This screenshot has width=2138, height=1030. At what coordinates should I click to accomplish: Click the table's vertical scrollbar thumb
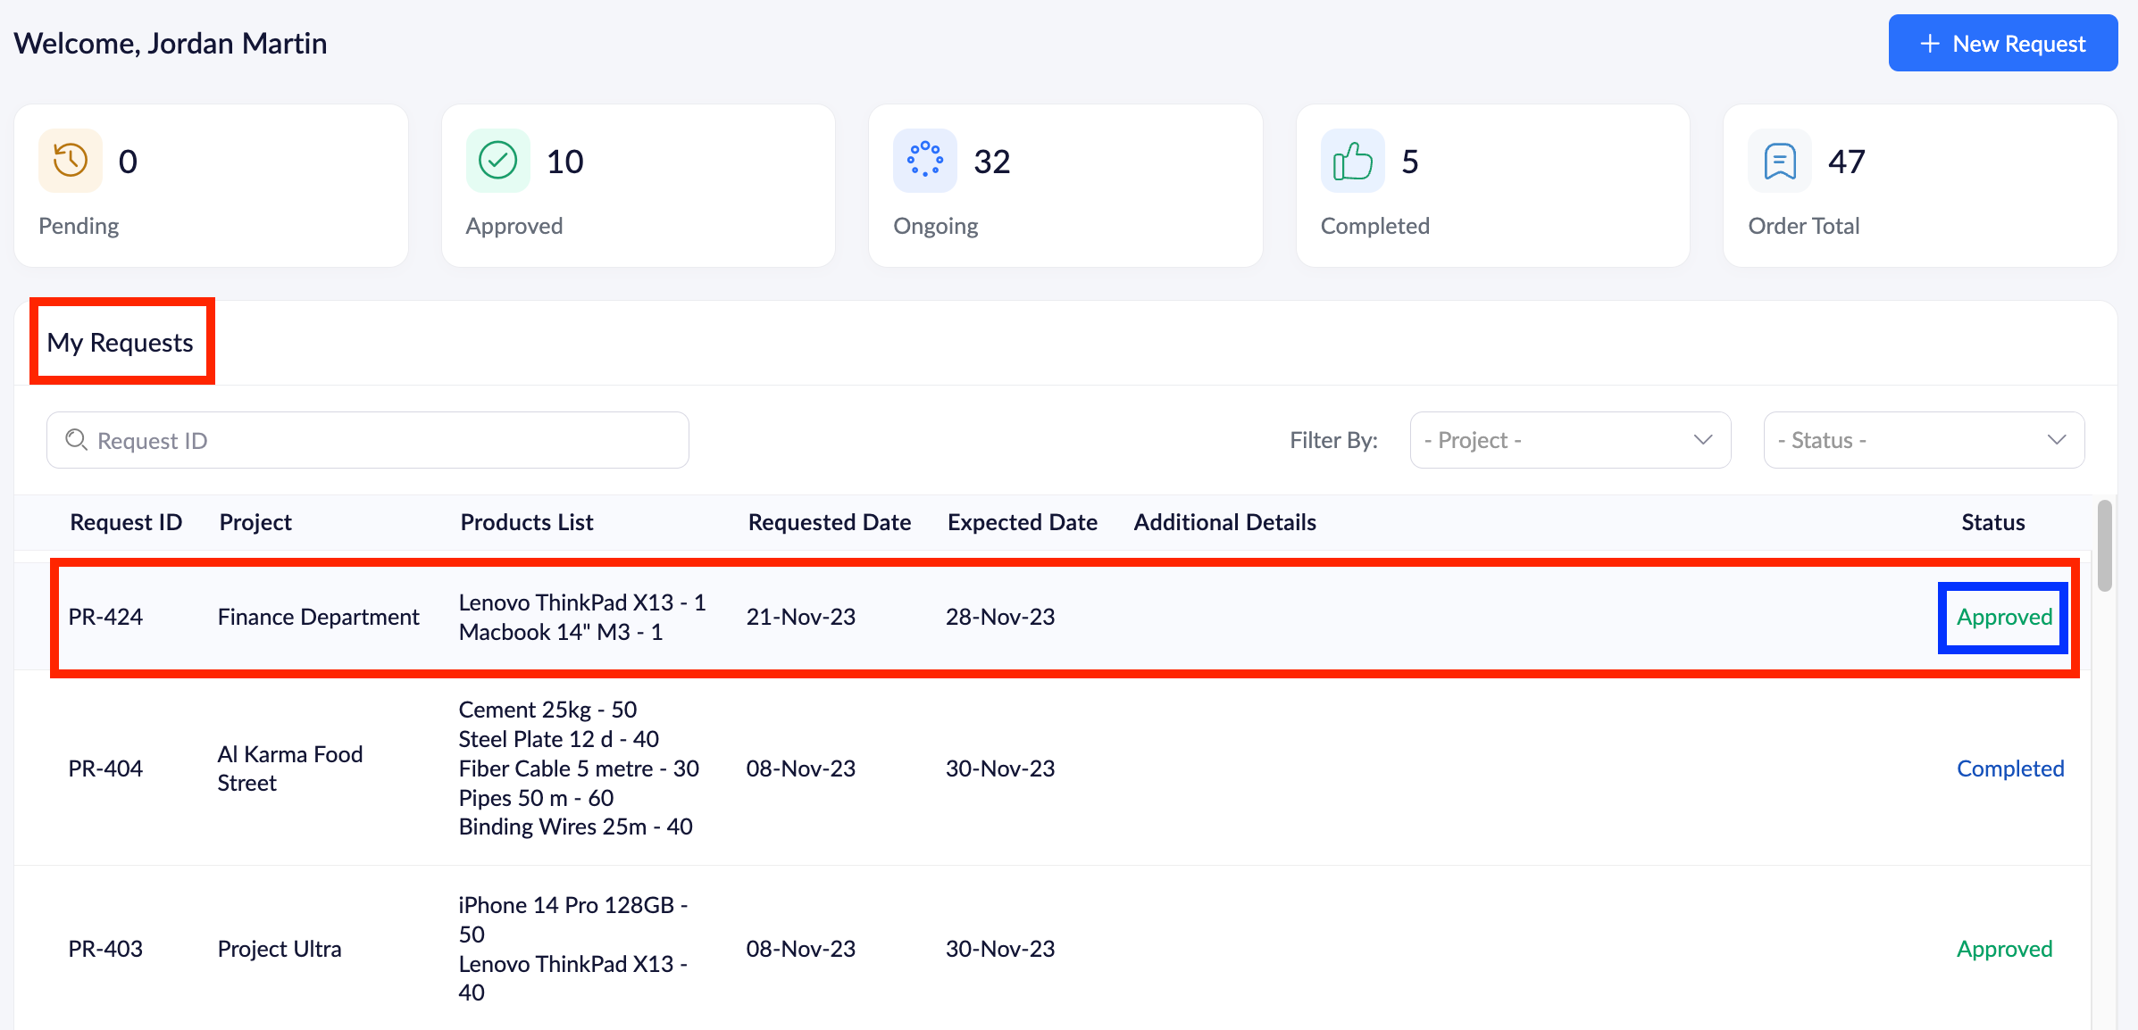click(x=2105, y=546)
